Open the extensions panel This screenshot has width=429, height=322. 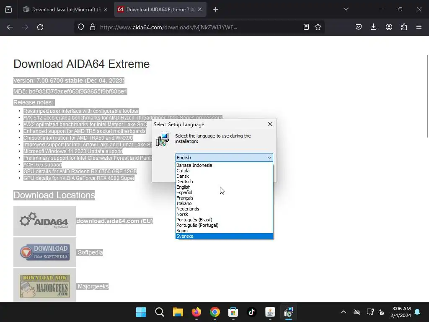coord(404,27)
